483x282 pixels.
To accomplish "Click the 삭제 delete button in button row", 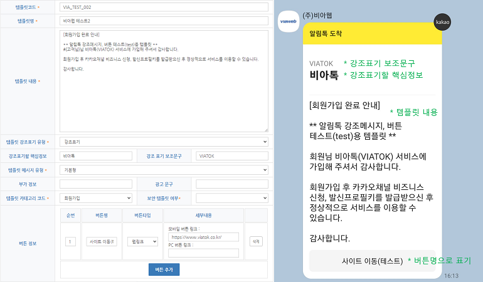I will 256,242.
